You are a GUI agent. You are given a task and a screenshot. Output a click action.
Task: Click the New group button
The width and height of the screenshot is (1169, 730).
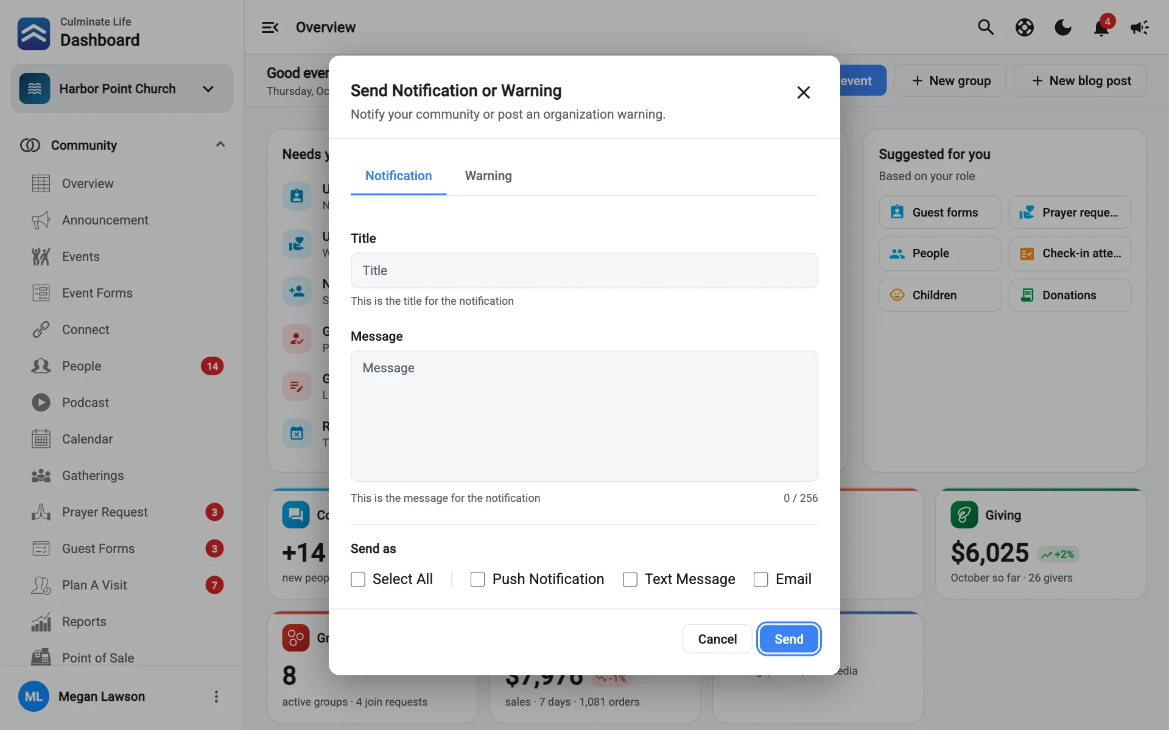950,80
